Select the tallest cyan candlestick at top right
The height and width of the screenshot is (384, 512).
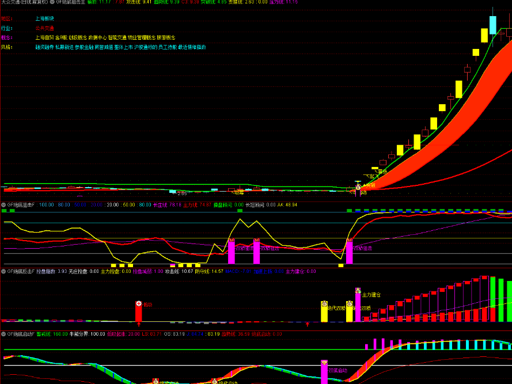tap(493, 25)
